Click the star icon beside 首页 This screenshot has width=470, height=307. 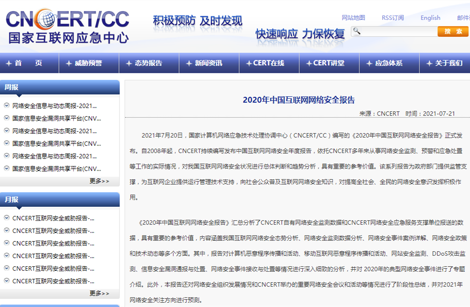click(8, 63)
